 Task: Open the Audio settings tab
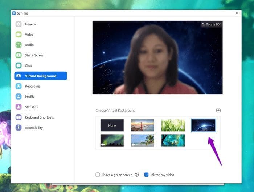tap(41, 45)
